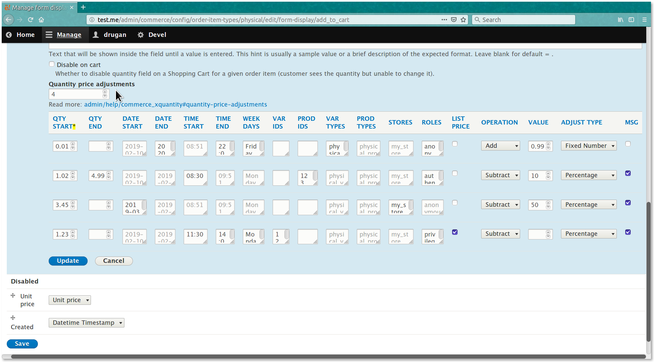Open Subtract operation dropdown in 1.23 row
Image resolution: width=654 pixels, height=362 pixels.
click(500, 234)
